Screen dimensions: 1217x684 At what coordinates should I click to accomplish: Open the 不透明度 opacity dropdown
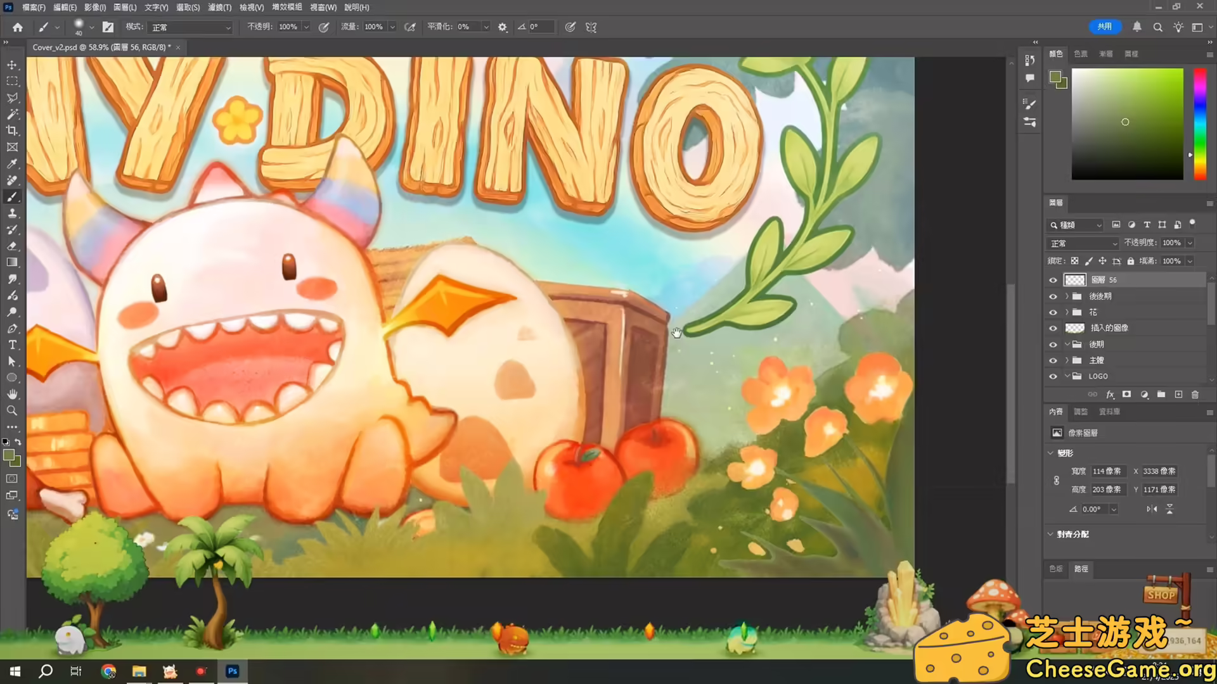click(x=1189, y=243)
